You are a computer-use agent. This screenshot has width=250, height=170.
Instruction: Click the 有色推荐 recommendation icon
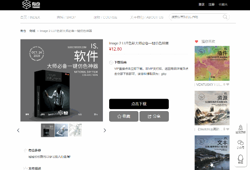[25, 151]
